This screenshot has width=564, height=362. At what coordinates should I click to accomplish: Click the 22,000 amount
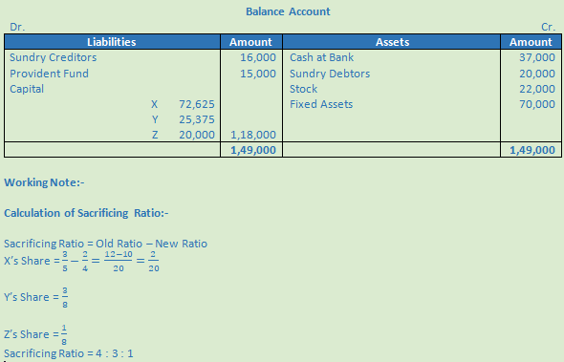(x=537, y=89)
